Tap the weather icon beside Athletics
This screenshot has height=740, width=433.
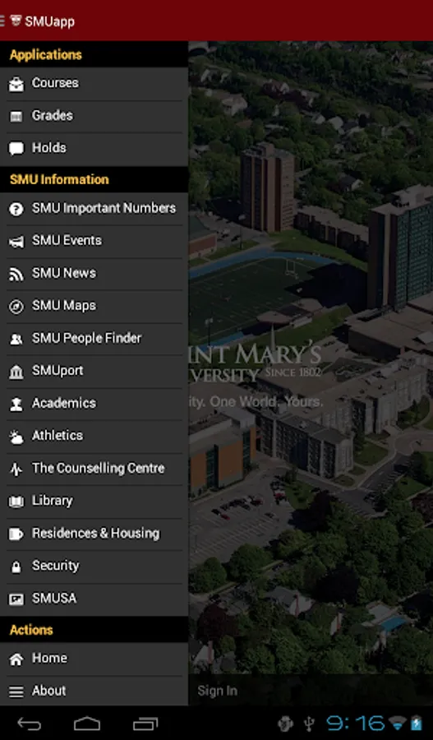pos(16,437)
